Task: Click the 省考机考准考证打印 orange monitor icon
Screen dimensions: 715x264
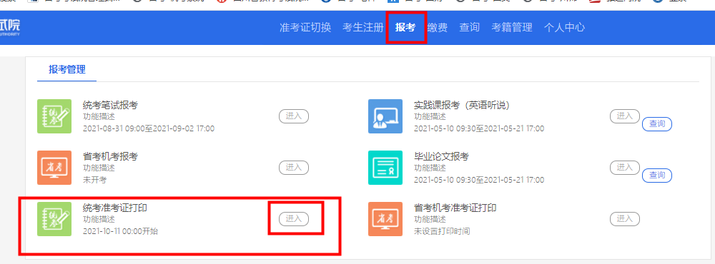Action: 385,219
